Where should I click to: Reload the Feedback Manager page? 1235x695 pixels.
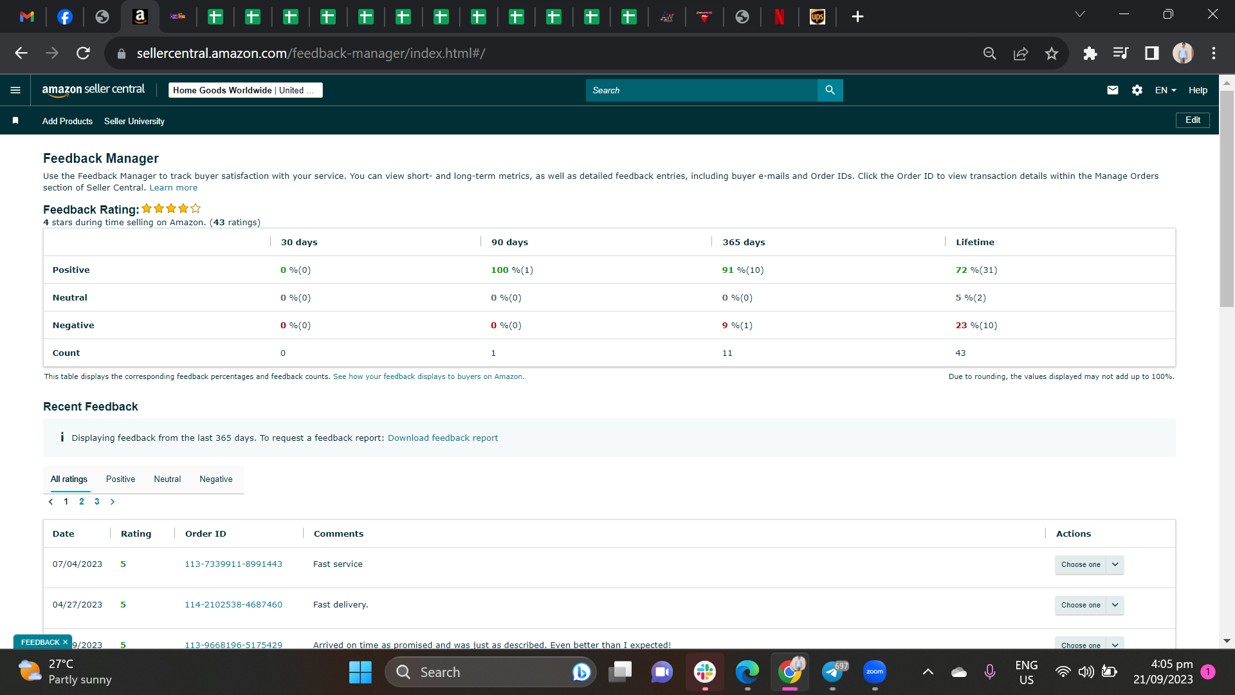pos(83,53)
